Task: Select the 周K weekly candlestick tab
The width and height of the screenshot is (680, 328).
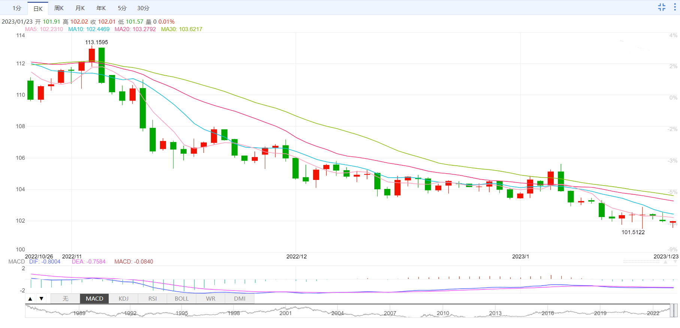Action: click(x=59, y=8)
